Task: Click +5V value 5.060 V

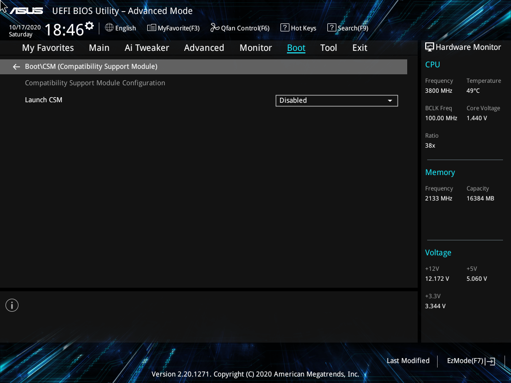Action: (x=477, y=279)
